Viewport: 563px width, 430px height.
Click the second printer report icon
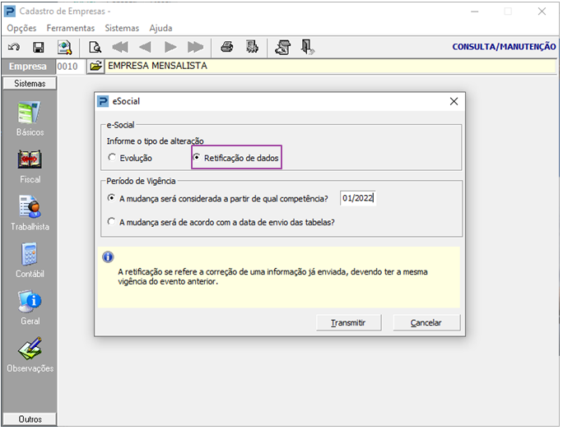tap(252, 47)
